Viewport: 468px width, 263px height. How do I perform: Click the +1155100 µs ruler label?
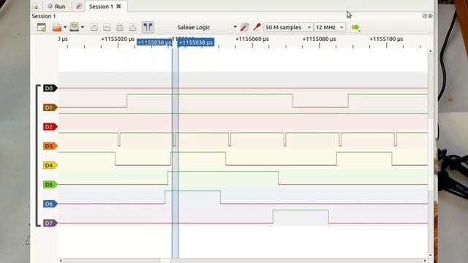(387, 39)
